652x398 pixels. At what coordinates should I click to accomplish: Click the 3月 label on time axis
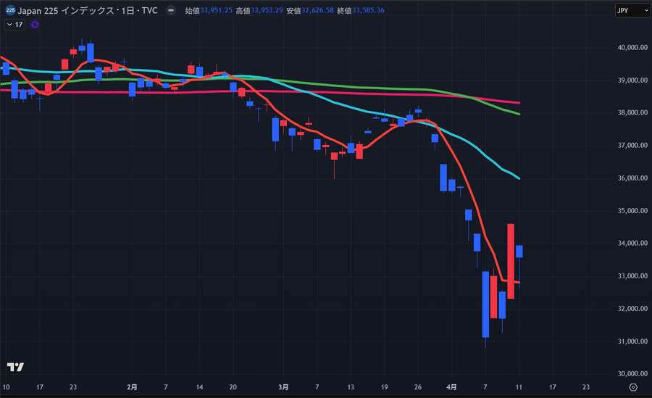click(283, 387)
